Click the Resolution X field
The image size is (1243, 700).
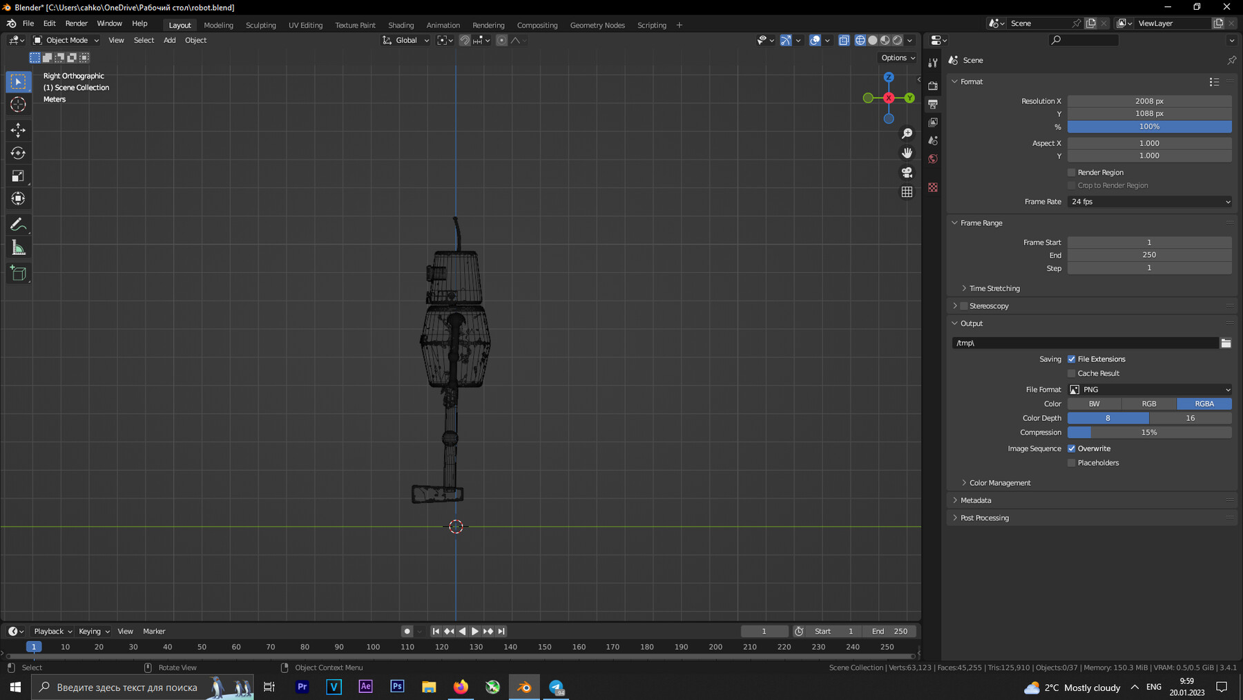1149,101
